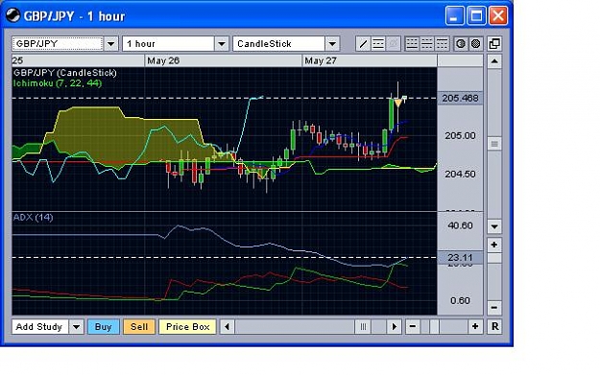Click the vertical scrollbar thumb
The height and width of the screenshot is (375, 600).
(x=494, y=144)
